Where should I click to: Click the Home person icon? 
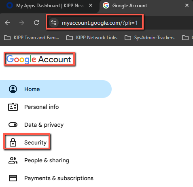click(13, 89)
